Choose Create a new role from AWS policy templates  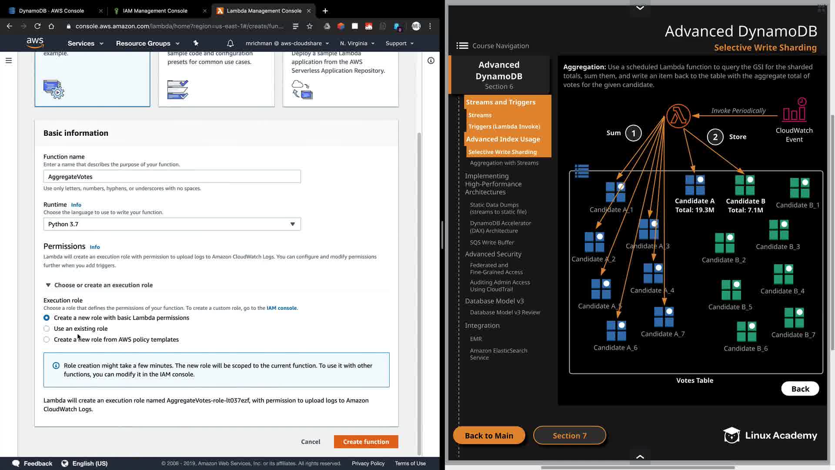(x=47, y=339)
